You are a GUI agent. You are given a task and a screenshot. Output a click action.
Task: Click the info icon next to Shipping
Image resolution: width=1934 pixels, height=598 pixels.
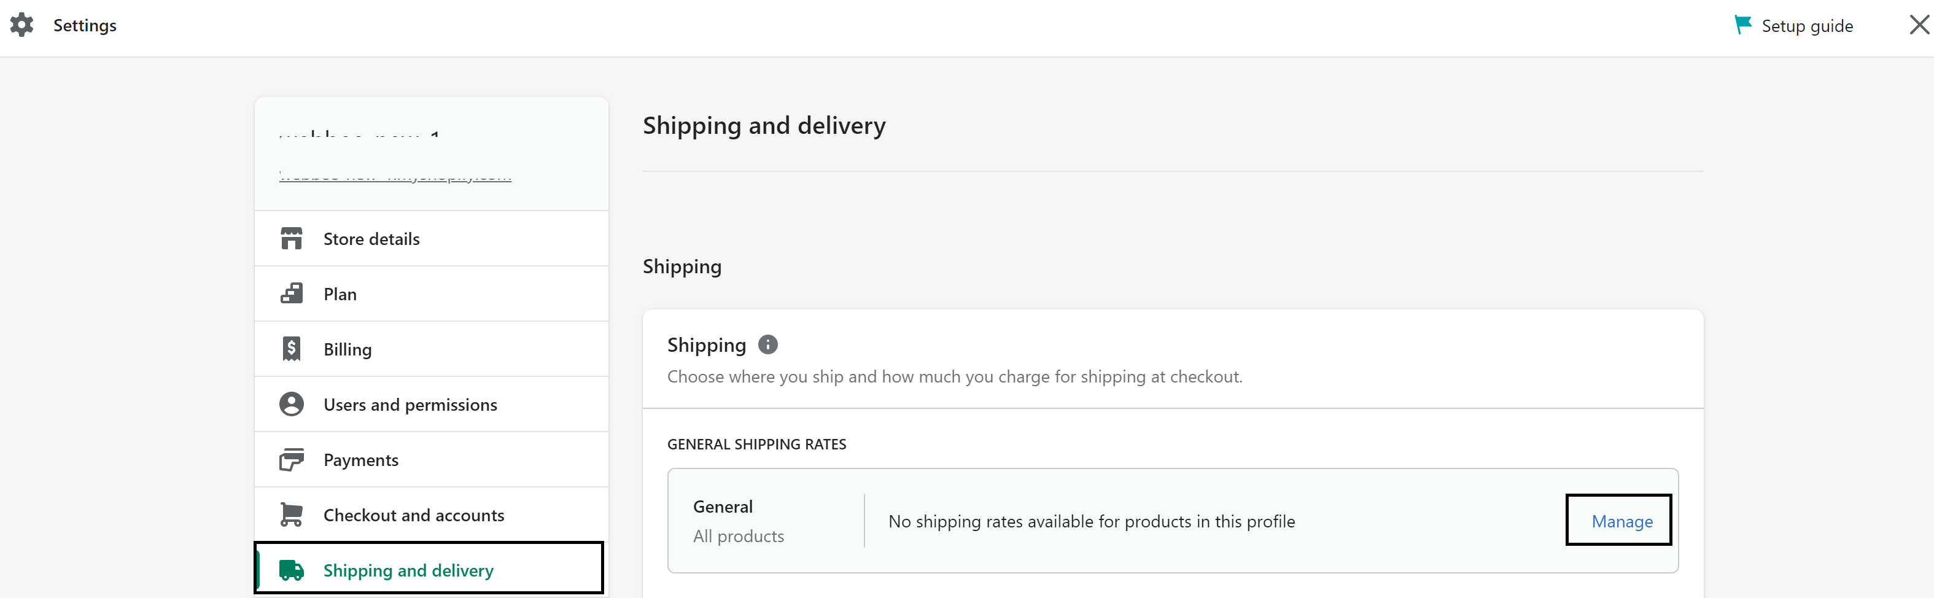(767, 344)
